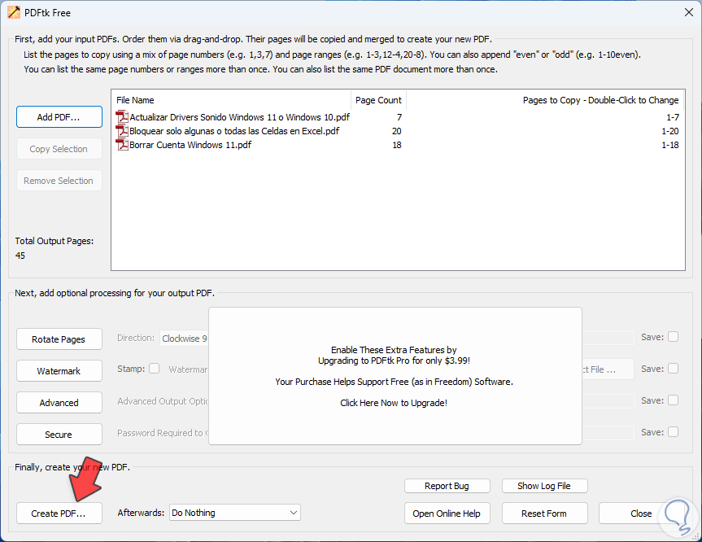Click the Reset Form button
Image resolution: width=702 pixels, height=542 pixels.
[544, 514]
